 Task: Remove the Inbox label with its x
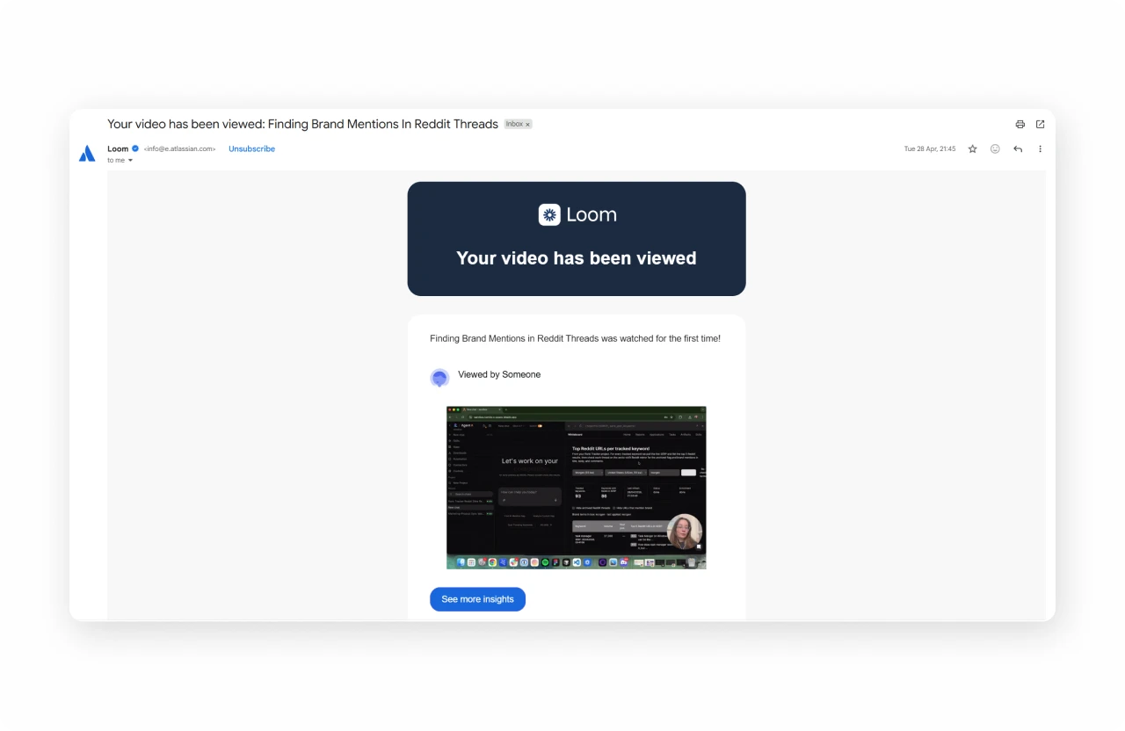(x=527, y=125)
